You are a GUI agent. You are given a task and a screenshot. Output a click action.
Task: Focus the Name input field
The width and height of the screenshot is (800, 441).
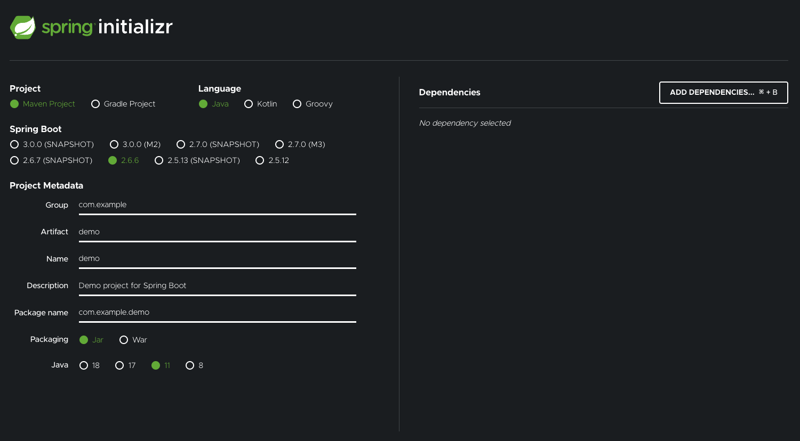pos(218,259)
